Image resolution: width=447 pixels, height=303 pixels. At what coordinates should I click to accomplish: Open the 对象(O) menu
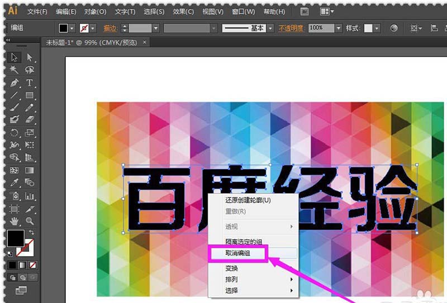point(95,12)
